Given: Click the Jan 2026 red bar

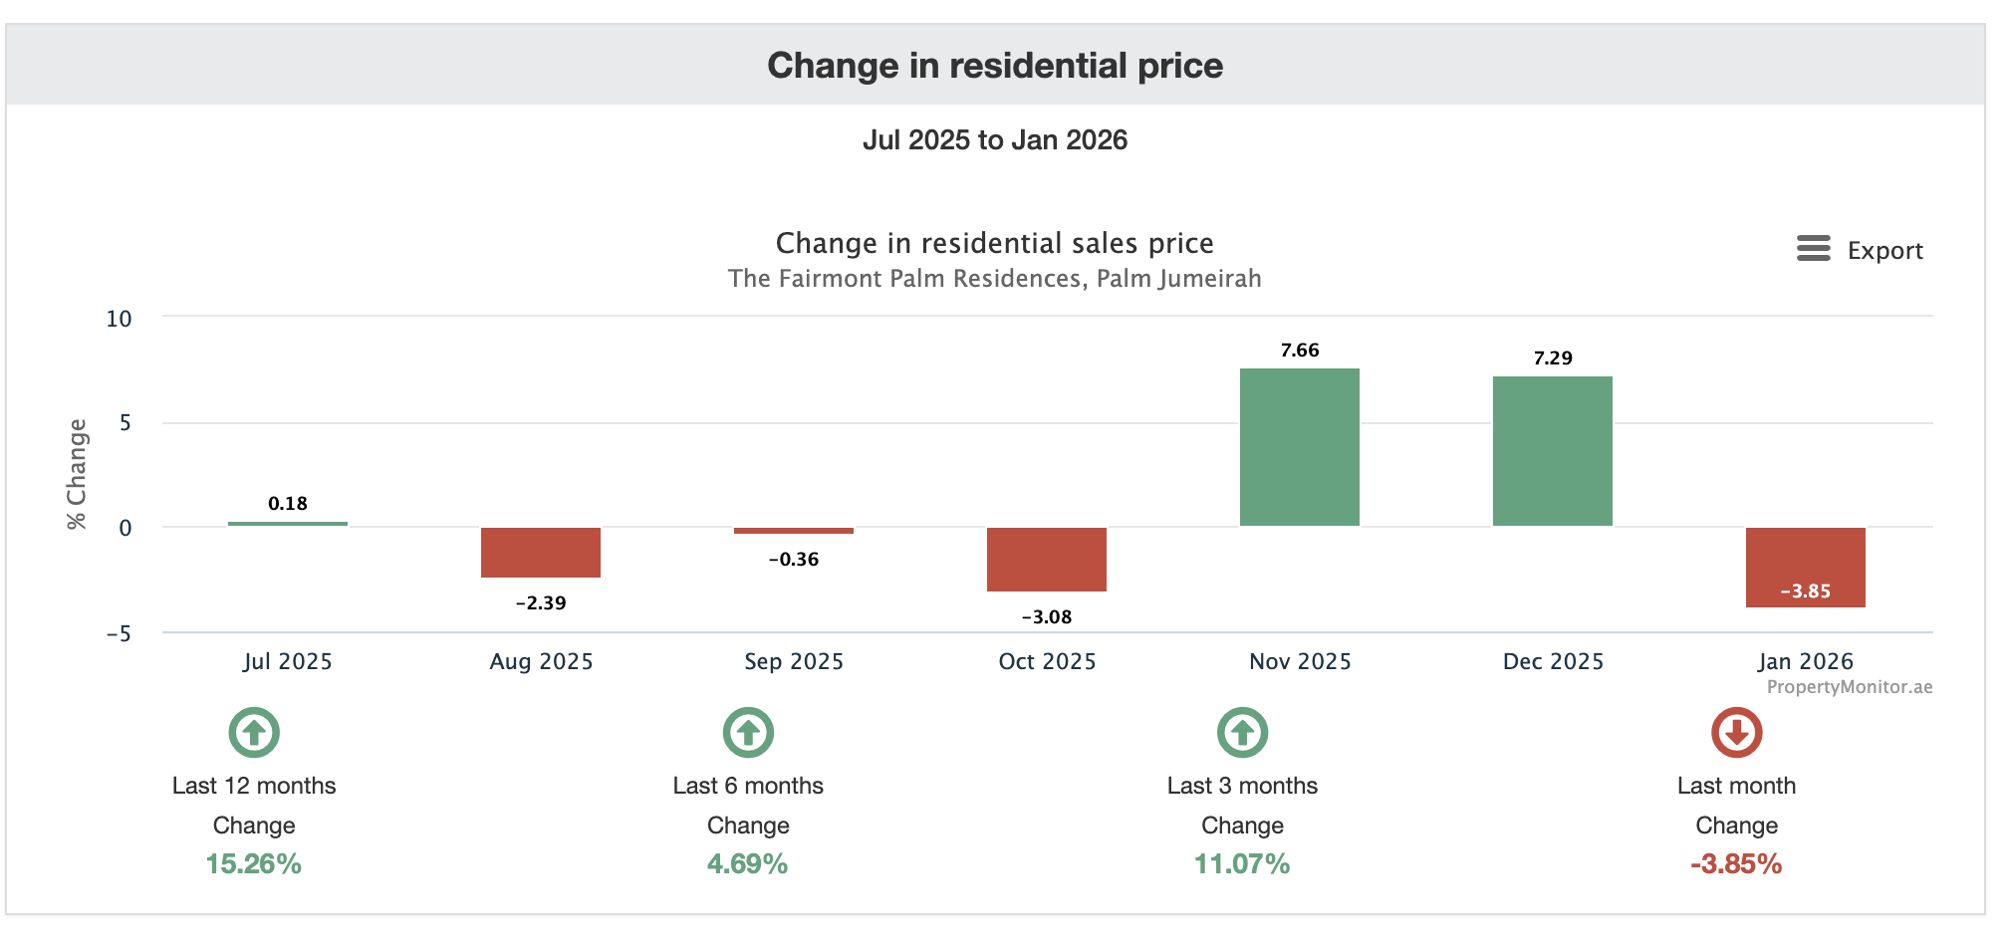Looking at the screenshot, I should pos(1805,567).
